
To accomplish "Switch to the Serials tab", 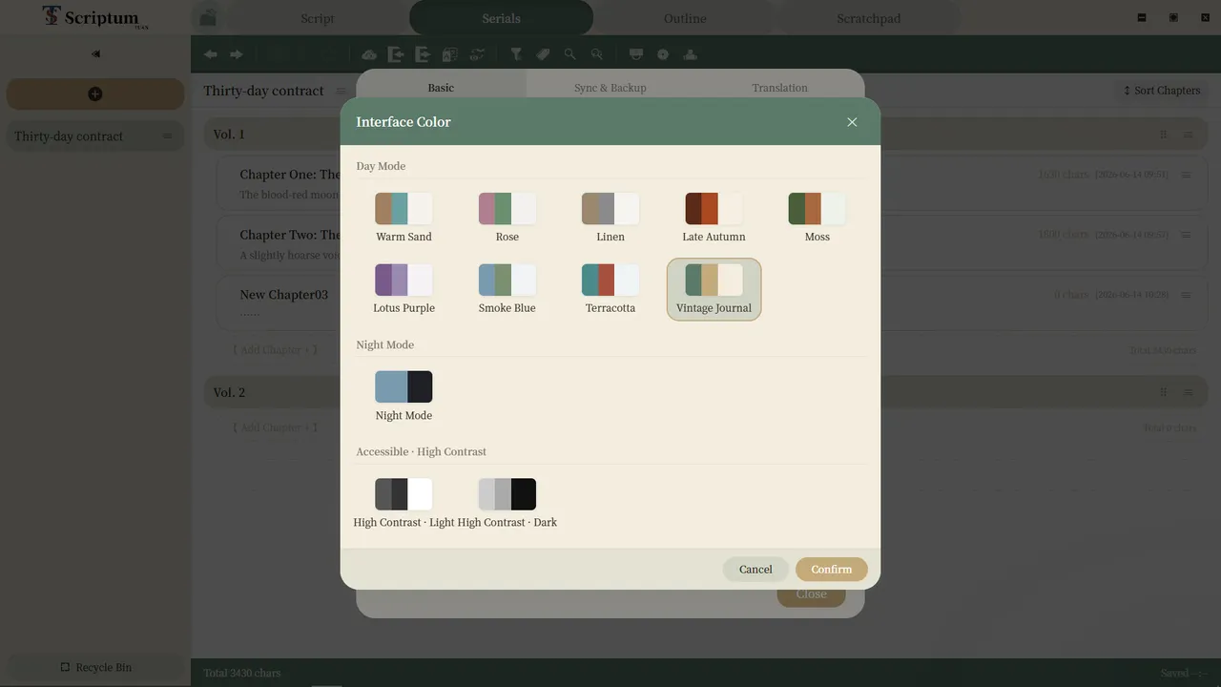I will (x=501, y=18).
